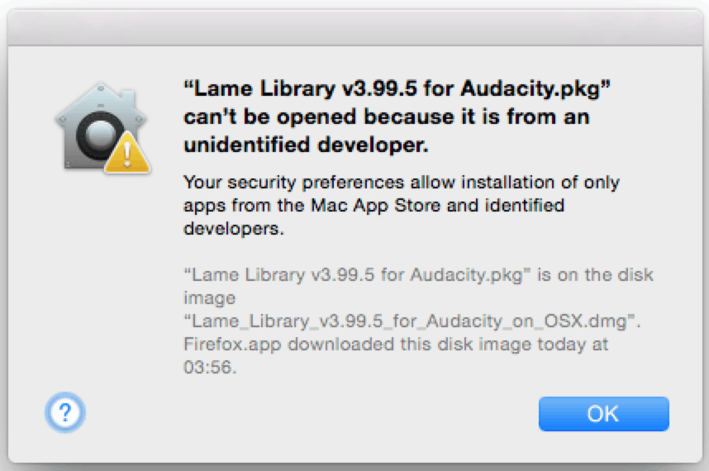Click the bold "Lame Library v3.99.5 for Audacity.pkg" heading
This screenshot has width=709, height=471.
397,88
